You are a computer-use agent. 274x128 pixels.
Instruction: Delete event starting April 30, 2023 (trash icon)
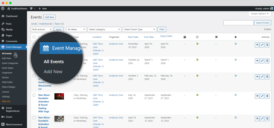267,119
